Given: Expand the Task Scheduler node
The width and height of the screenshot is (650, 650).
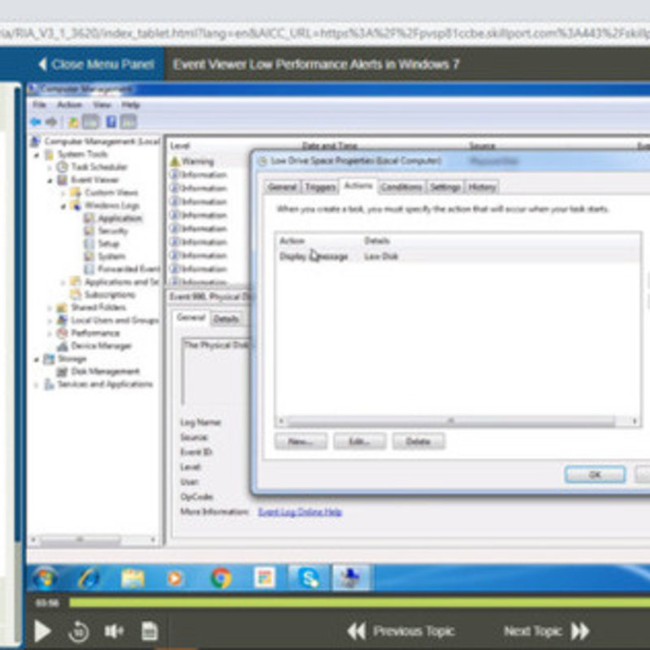Looking at the screenshot, I should click(x=50, y=167).
